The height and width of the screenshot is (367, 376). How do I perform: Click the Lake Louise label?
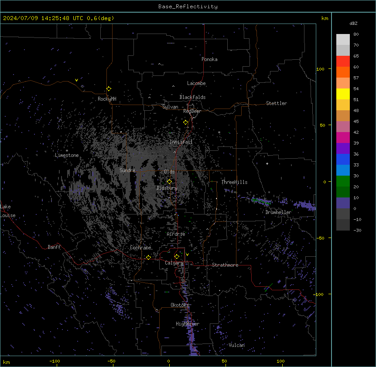[x=8, y=211]
